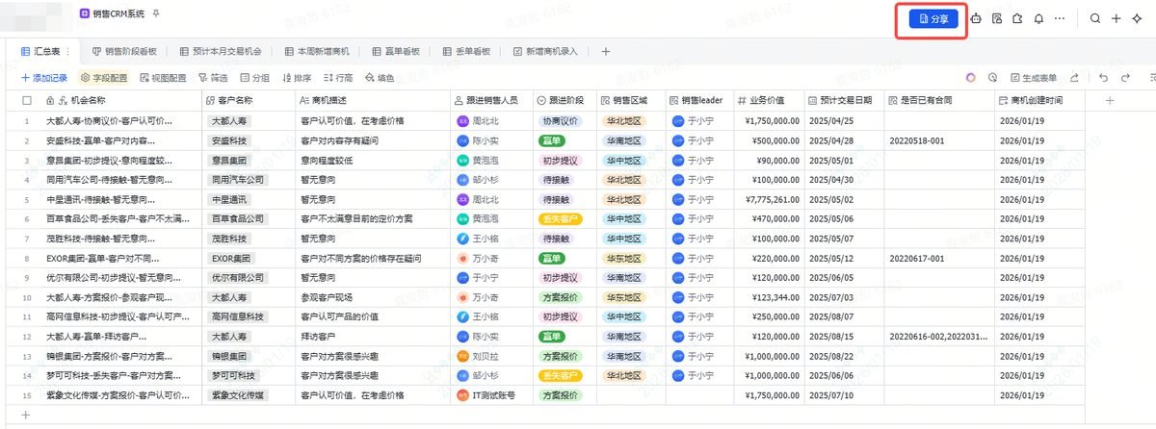Add a new row with bottom plus
Screen dimensions: 1156x429
[26, 414]
